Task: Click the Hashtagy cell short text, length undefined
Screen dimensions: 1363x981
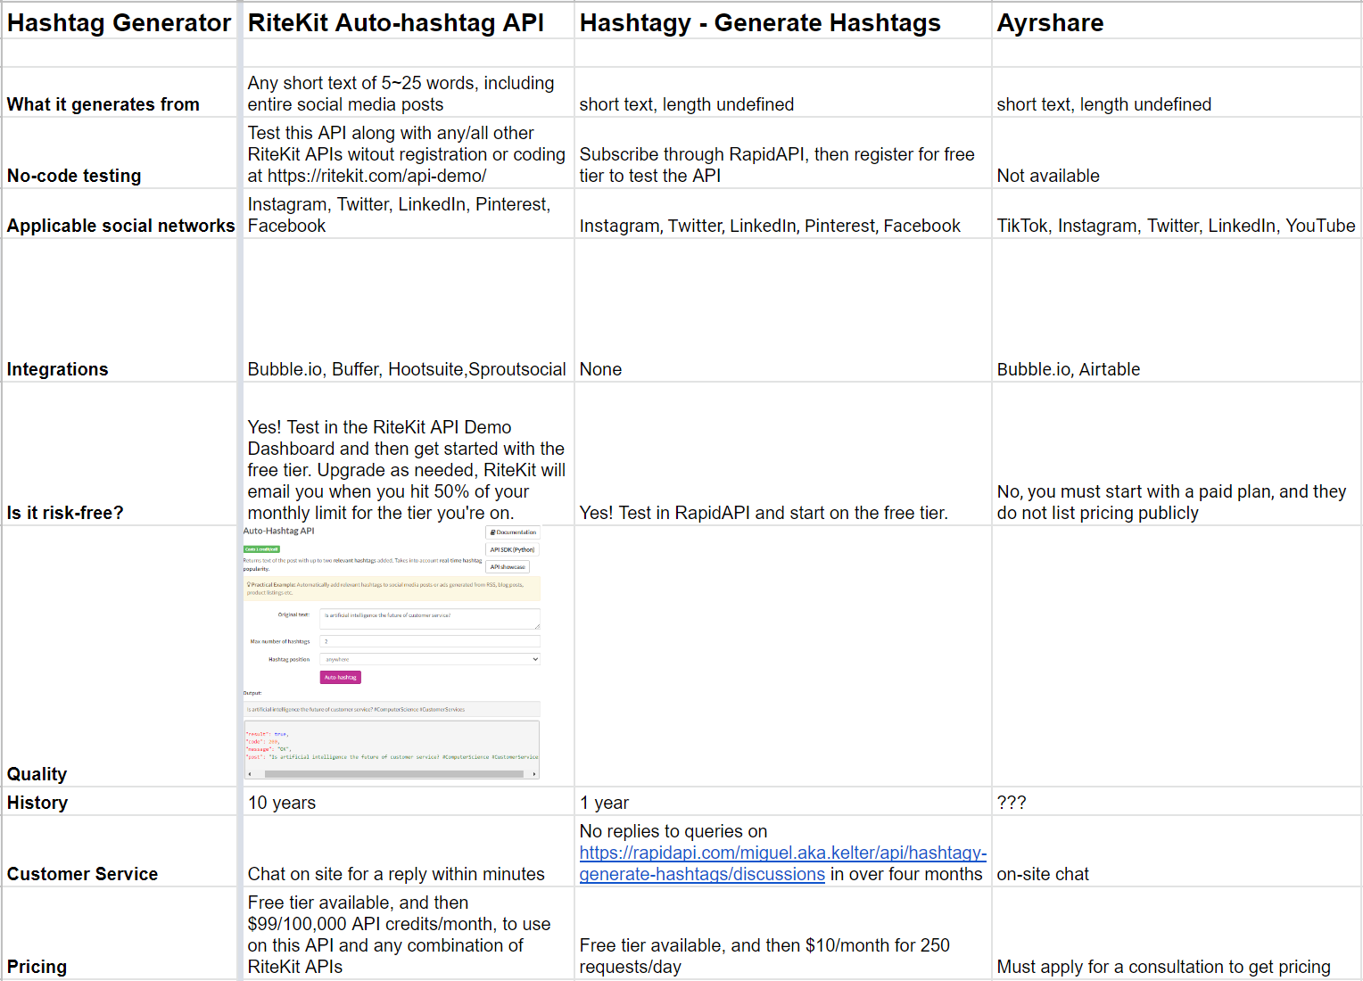Action: (783, 93)
